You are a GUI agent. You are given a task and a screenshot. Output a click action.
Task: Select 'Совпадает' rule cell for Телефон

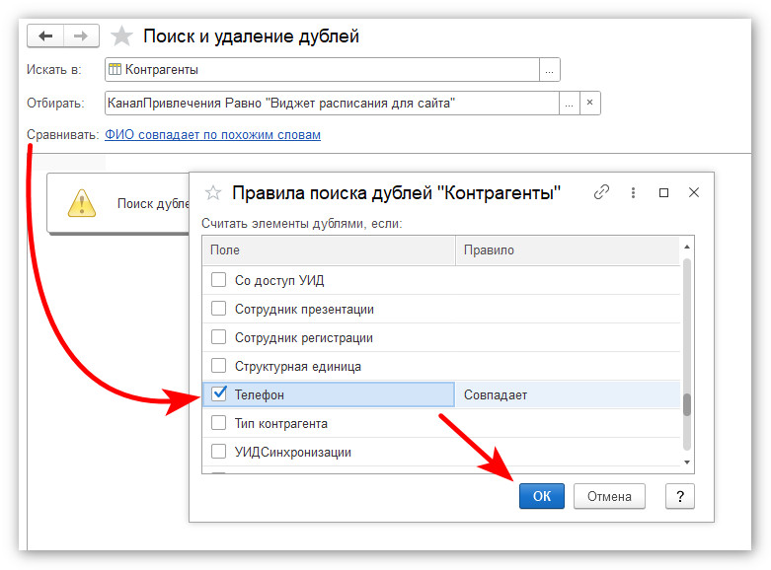(568, 394)
